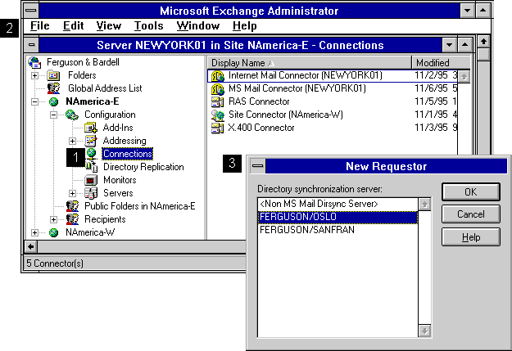This screenshot has height=351, width=512.
Task: Expand the Addressing node
Action: click(x=72, y=141)
